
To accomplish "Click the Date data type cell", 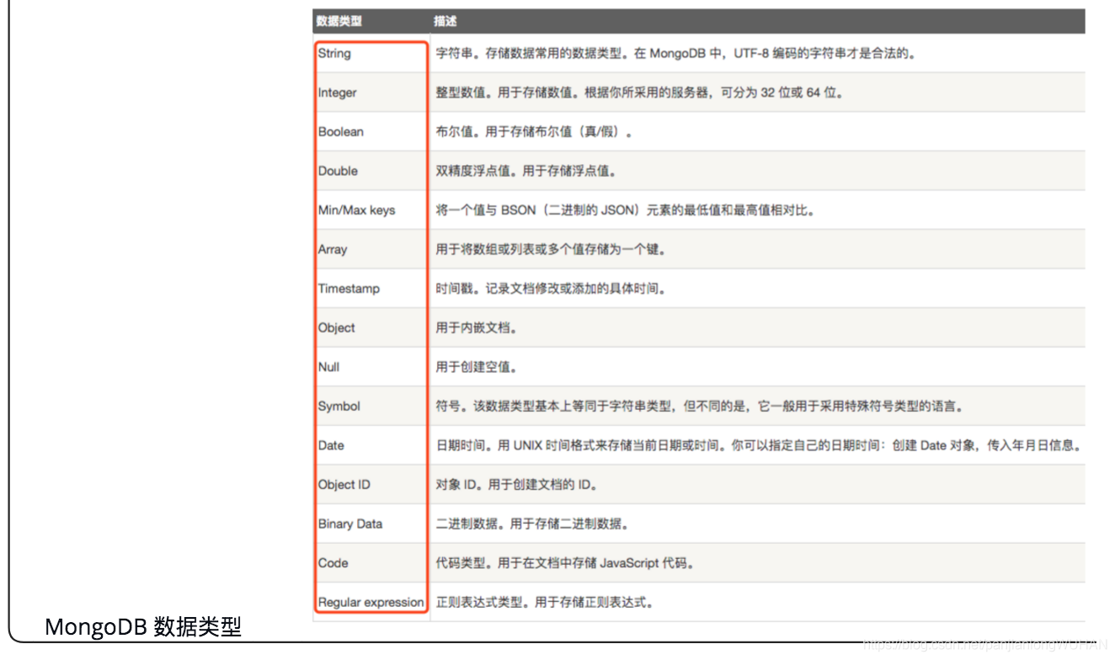I will [x=331, y=445].
